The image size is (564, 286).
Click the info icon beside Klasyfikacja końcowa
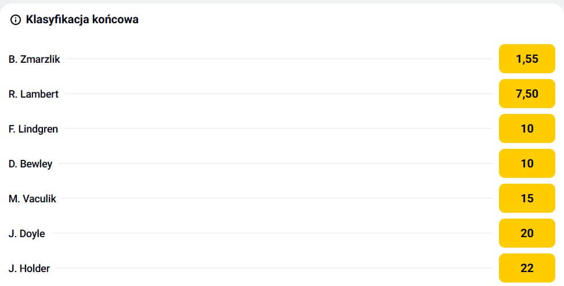(x=16, y=19)
